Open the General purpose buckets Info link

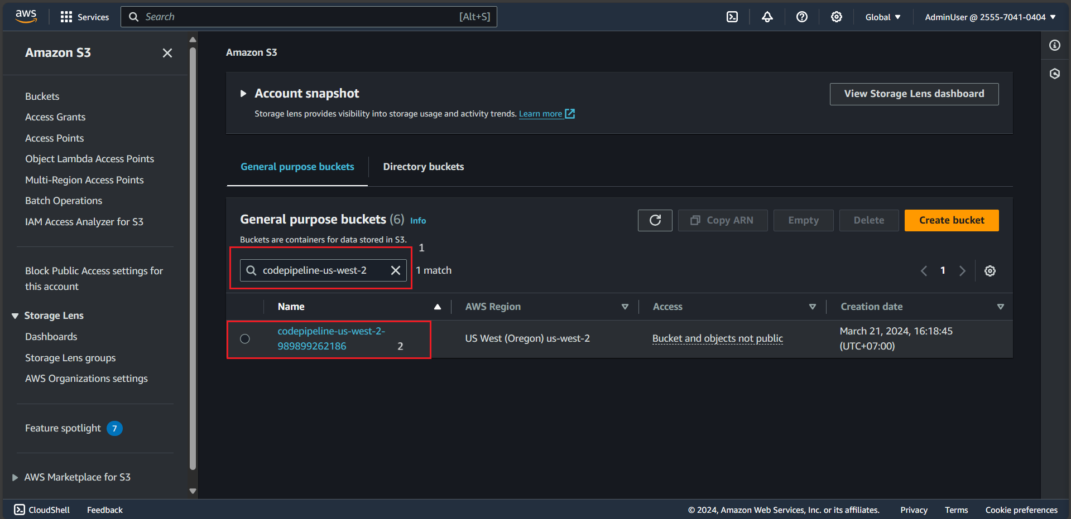coord(418,221)
